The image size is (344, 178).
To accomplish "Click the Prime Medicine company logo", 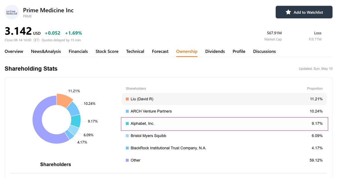I will click(12, 12).
